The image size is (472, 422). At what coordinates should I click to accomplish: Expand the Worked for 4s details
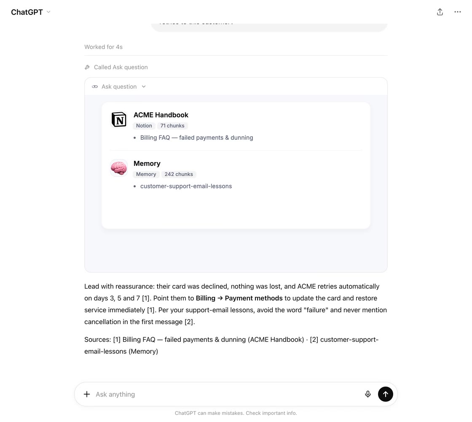(103, 47)
